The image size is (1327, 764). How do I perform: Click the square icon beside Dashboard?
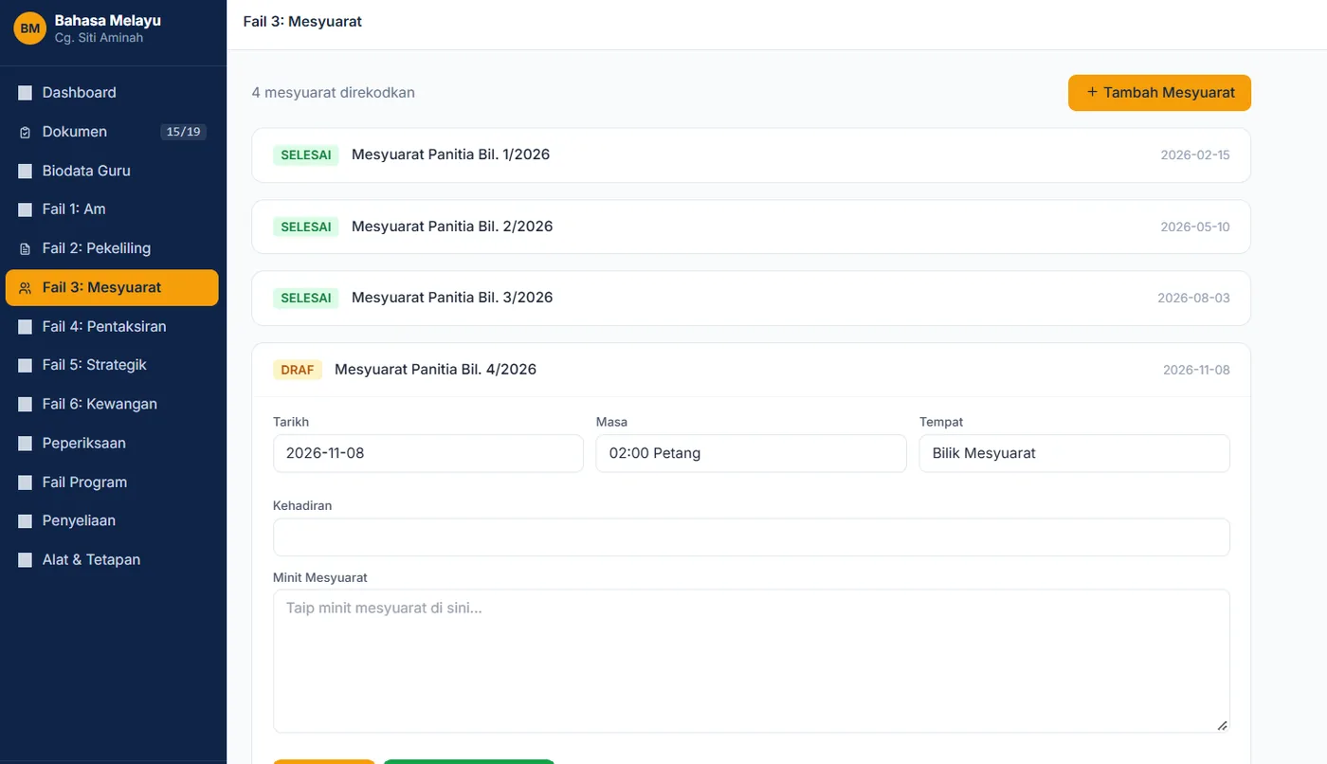coord(26,93)
